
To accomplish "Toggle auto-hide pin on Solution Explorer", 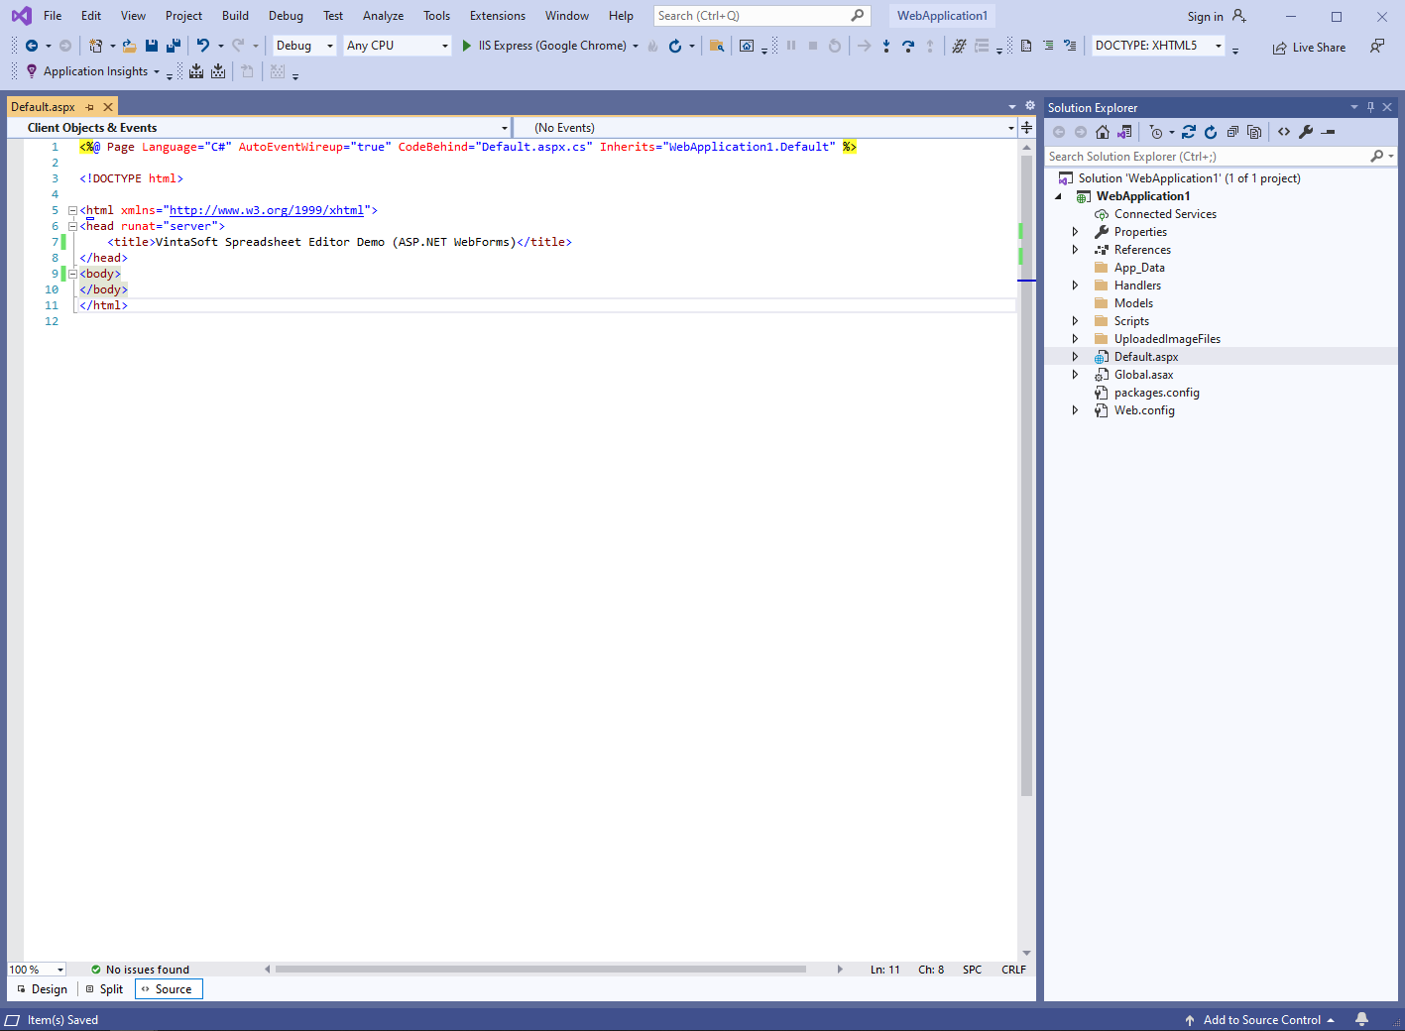I will point(1371,107).
